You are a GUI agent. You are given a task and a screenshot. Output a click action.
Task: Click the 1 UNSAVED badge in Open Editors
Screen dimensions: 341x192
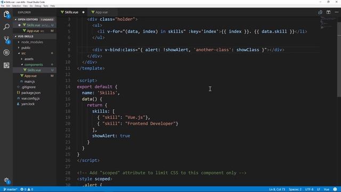(47, 20)
